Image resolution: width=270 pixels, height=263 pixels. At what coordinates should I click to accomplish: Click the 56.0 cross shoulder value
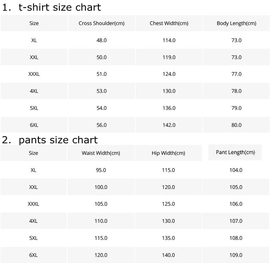tap(102, 125)
